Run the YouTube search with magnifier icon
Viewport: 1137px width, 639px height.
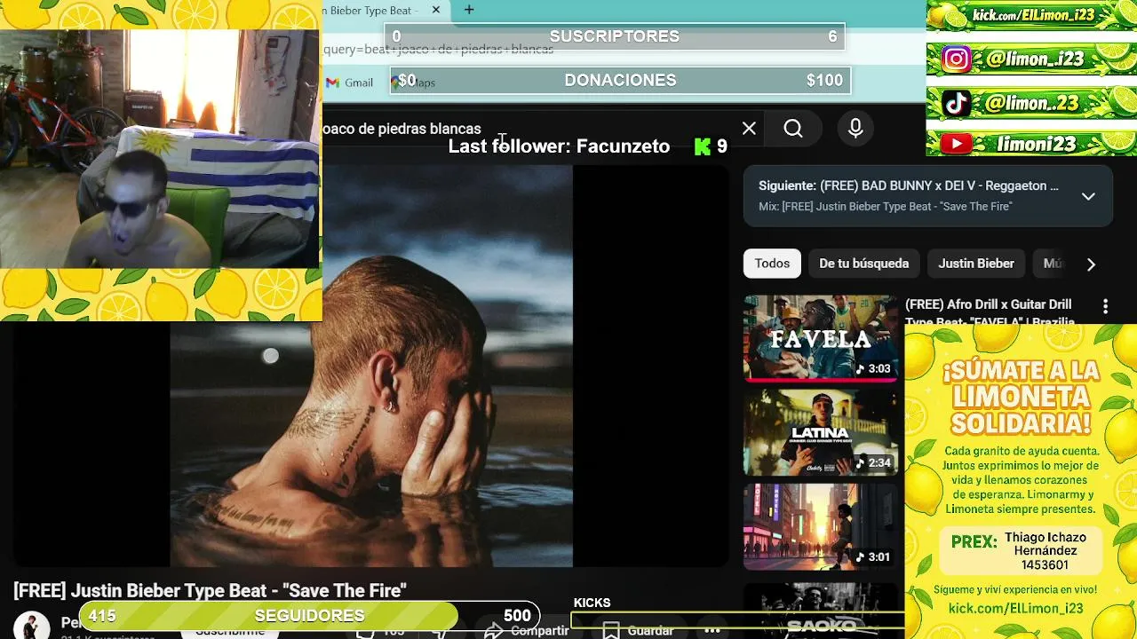793,129
